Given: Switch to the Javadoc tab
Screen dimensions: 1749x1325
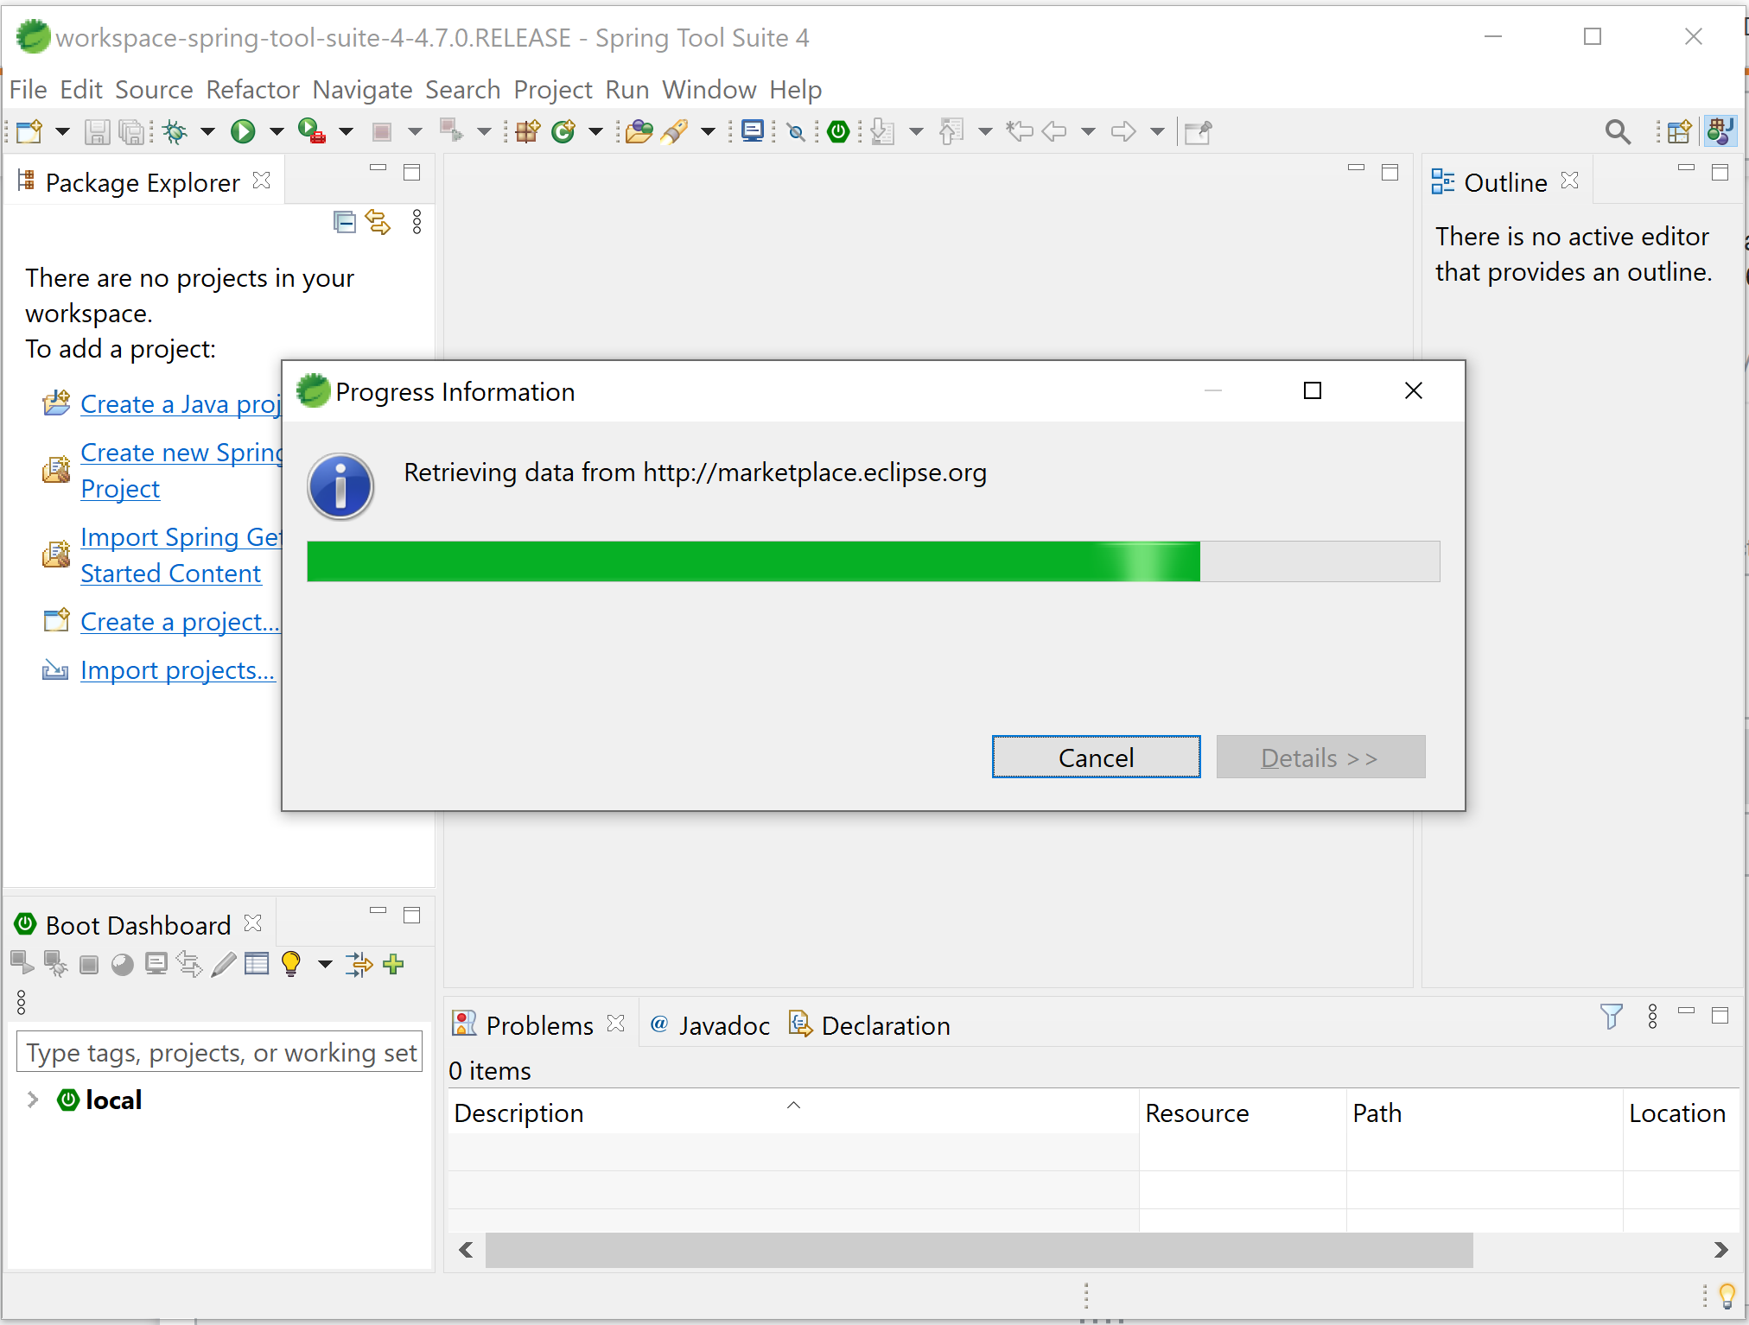Looking at the screenshot, I should (710, 1025).
